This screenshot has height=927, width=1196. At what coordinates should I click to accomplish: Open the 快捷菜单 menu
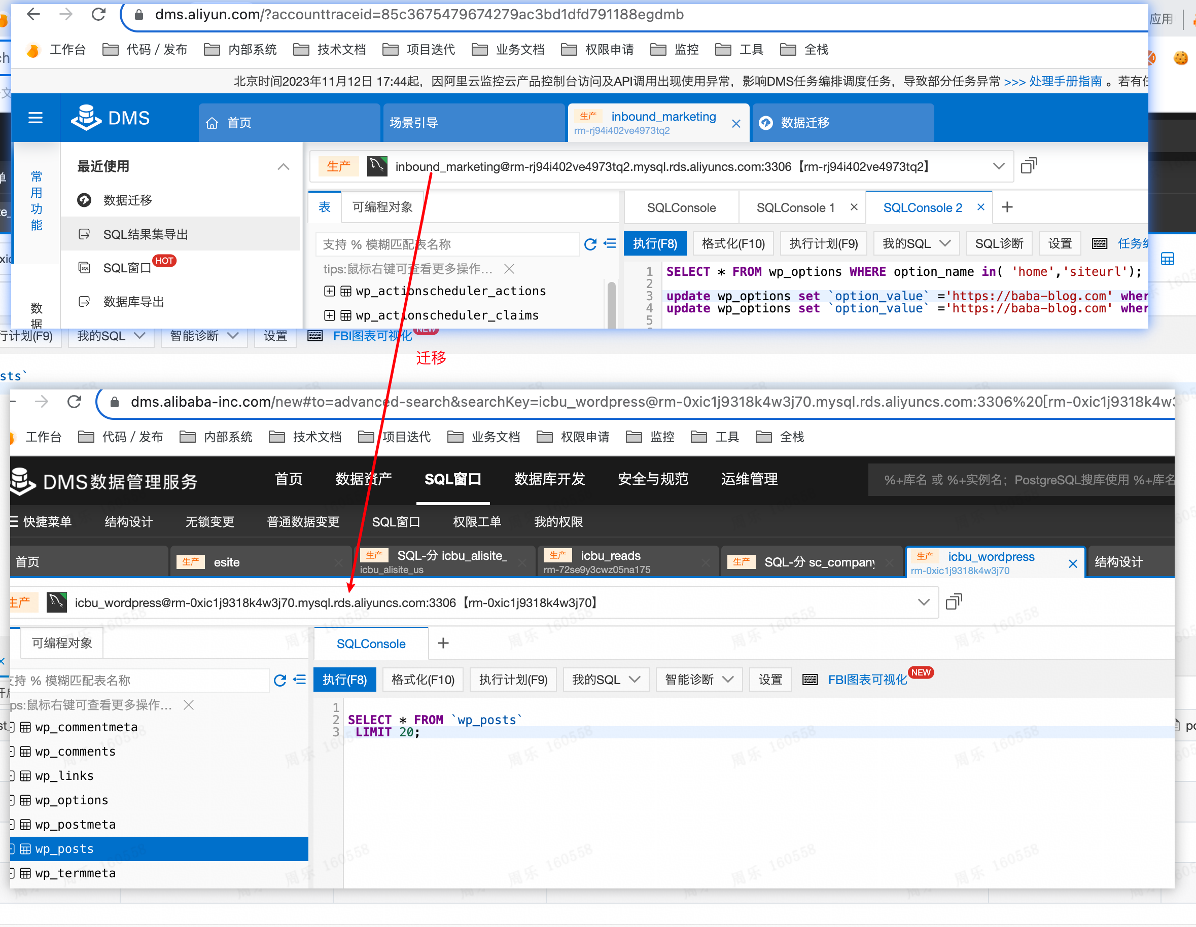tap(41, 522)
